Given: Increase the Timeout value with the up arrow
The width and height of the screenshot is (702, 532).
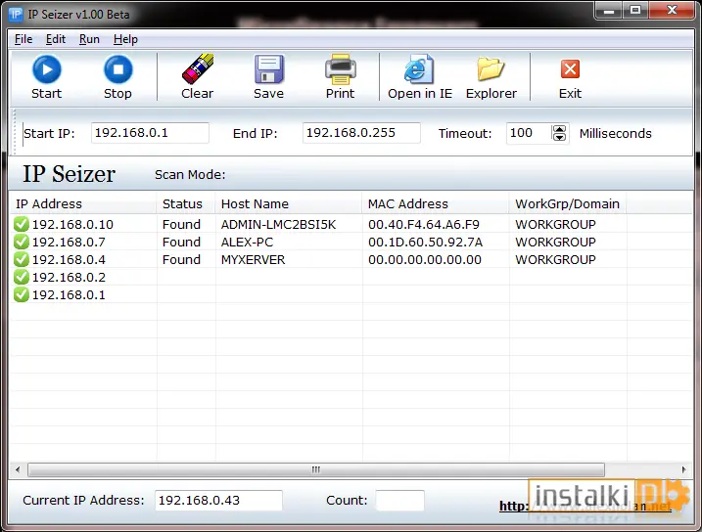Looking at the screenshot, I should 559,129.
